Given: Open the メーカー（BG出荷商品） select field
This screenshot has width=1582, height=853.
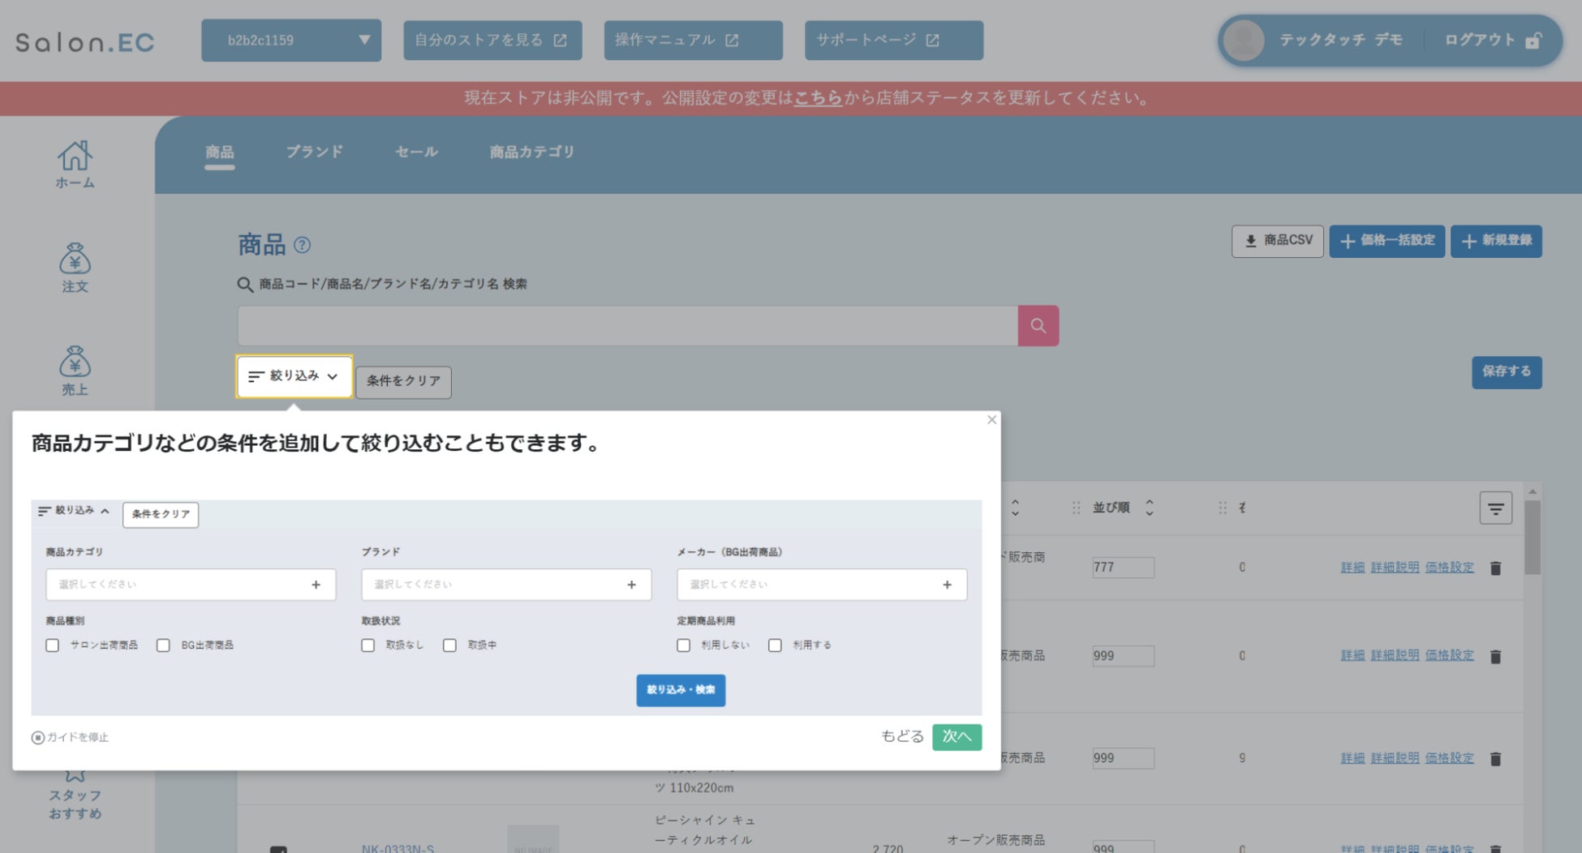Looking at the screenshot, I should (x=822, y=585).
